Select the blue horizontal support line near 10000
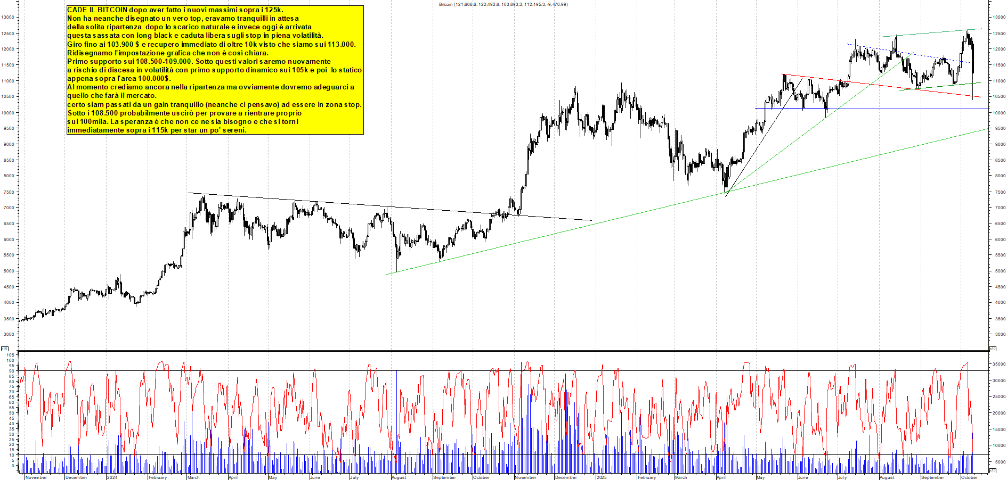The height and width of the screenshot is (480, 1007). (x=906, y=109)
